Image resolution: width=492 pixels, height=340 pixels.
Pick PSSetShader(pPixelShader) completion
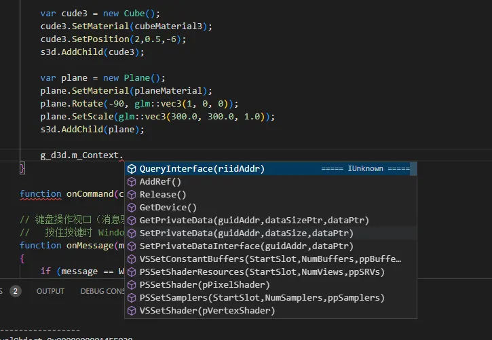(x=271, y=284)
